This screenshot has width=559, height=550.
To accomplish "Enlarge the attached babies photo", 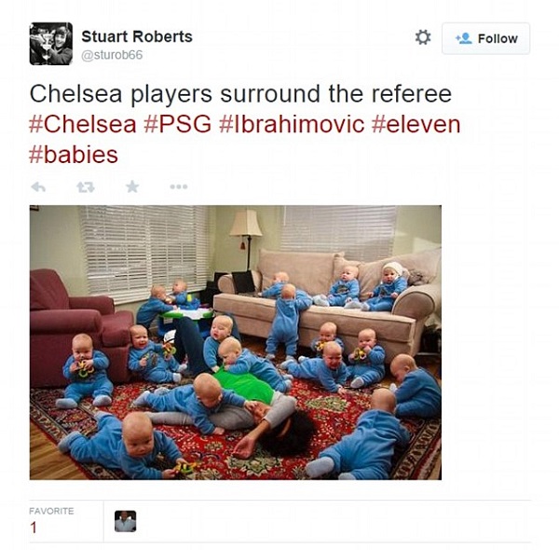I will coord(236,342).
